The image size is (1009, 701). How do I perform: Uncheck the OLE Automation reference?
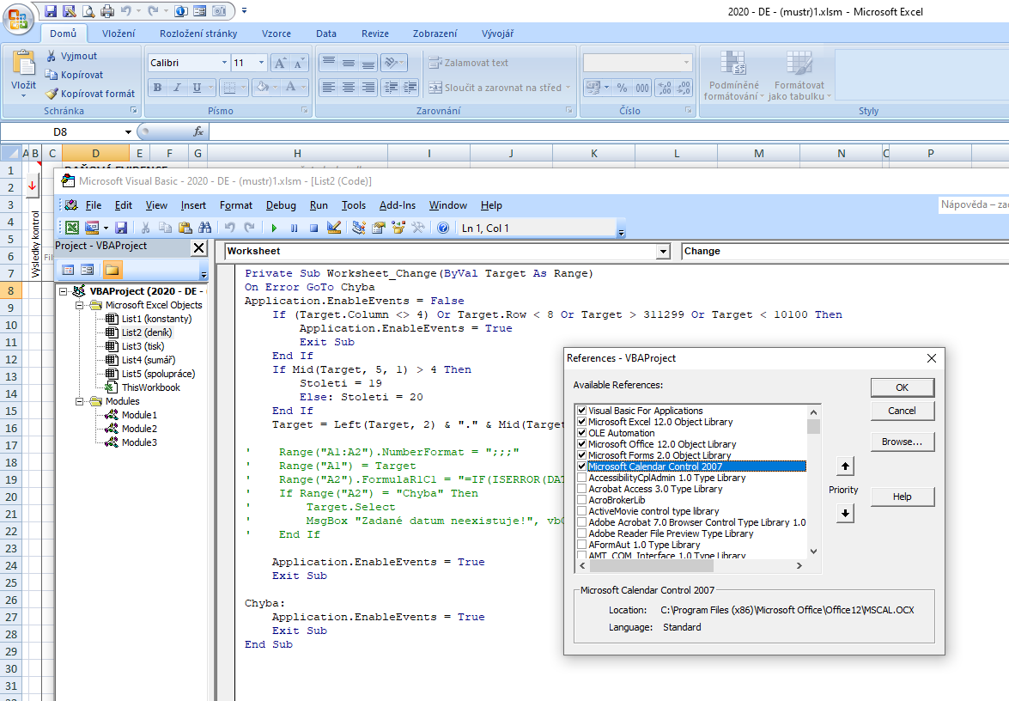pyautogui.click(x=582, y=433)
